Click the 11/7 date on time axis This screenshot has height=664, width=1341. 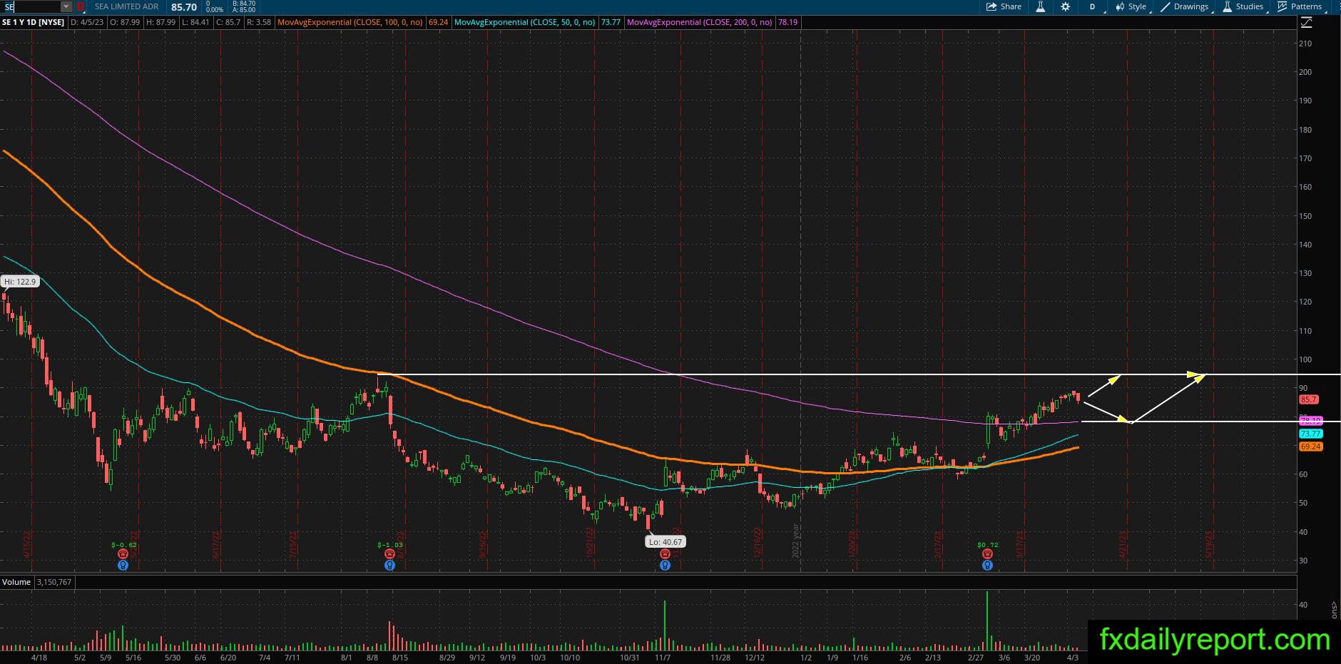point(663,658)
